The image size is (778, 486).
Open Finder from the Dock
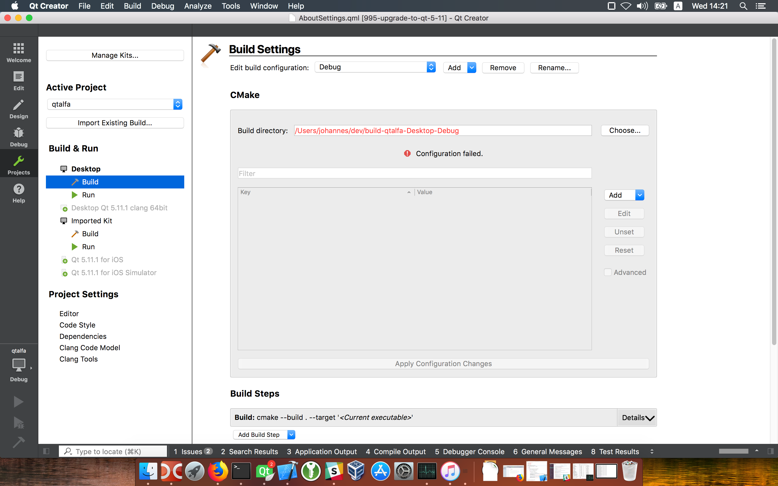point(148,471)
